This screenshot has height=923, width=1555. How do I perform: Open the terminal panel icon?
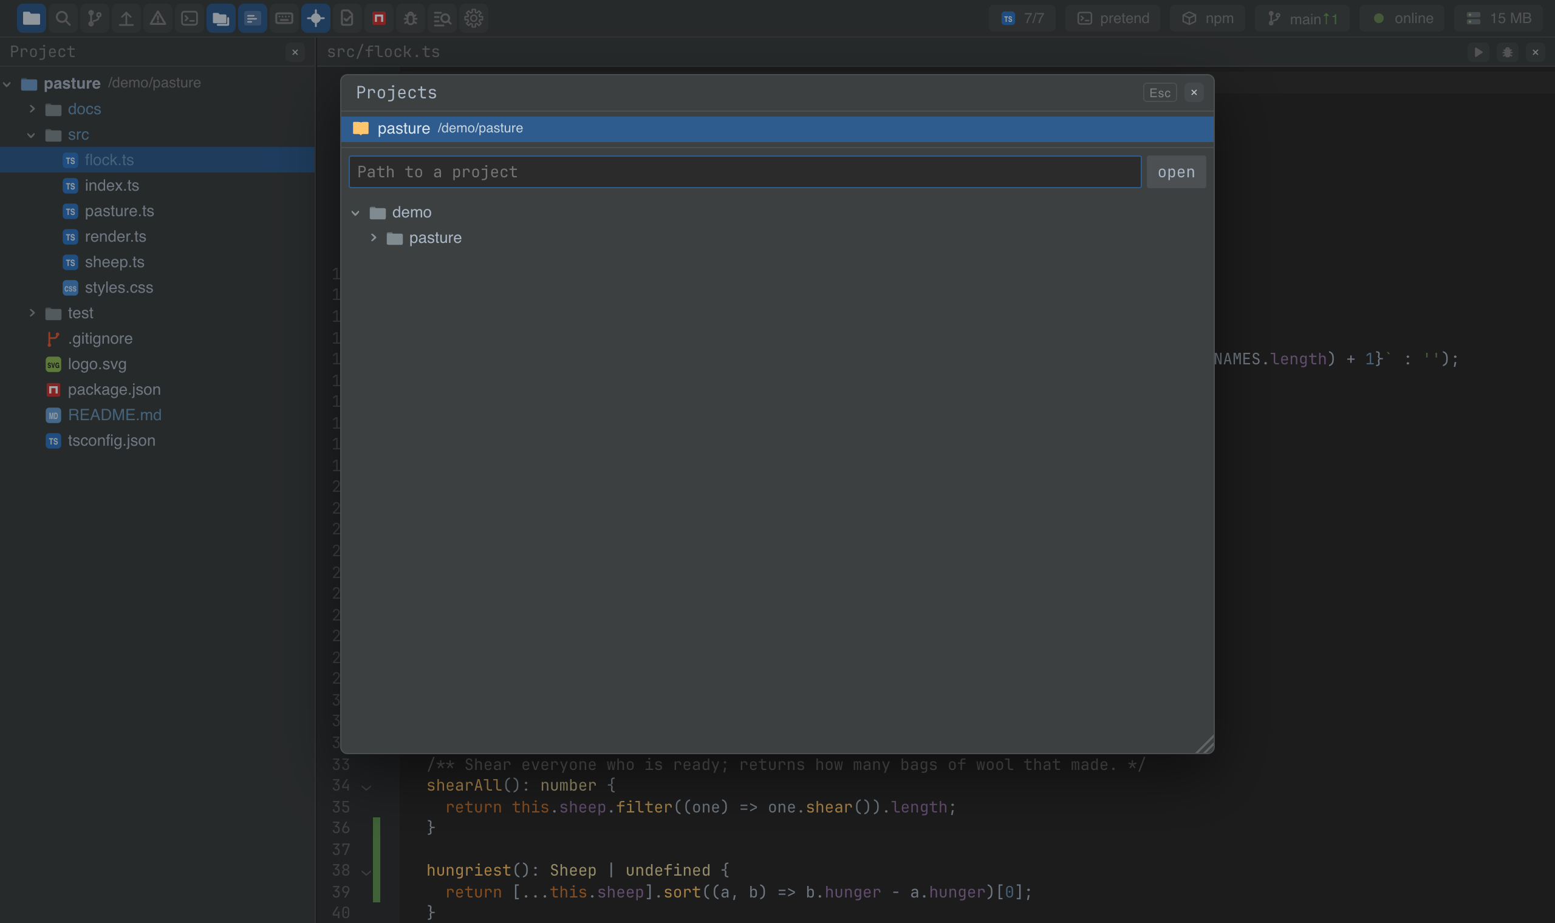190,18
